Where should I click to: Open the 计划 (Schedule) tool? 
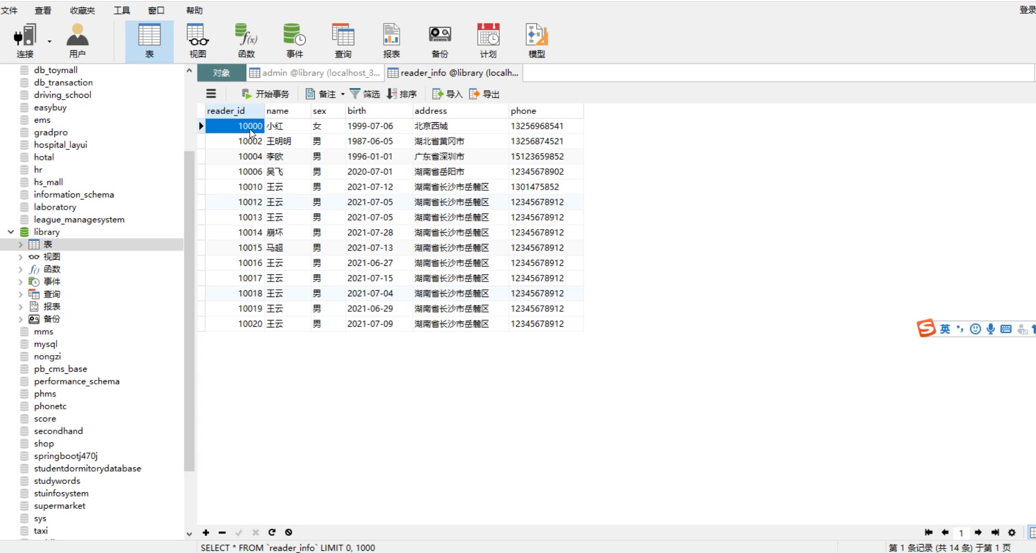(488, 41)
